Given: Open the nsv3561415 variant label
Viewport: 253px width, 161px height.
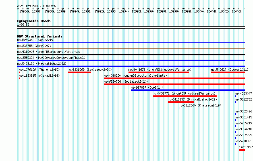Looking at the screenshot, I should pyautogui.click(x=243, y=117).
